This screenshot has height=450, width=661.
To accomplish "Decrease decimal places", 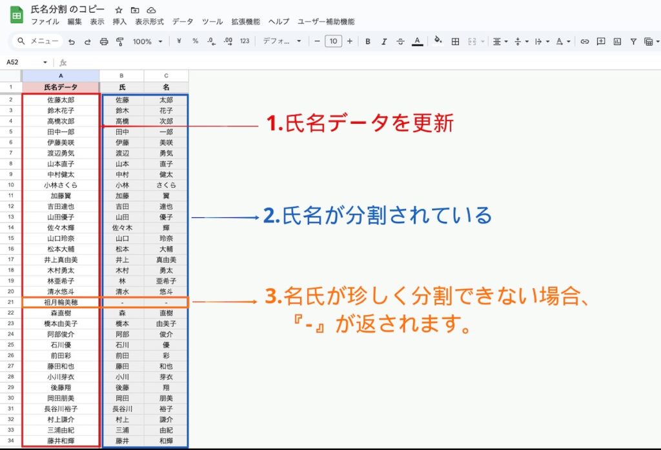I will (x=211, y=41).
